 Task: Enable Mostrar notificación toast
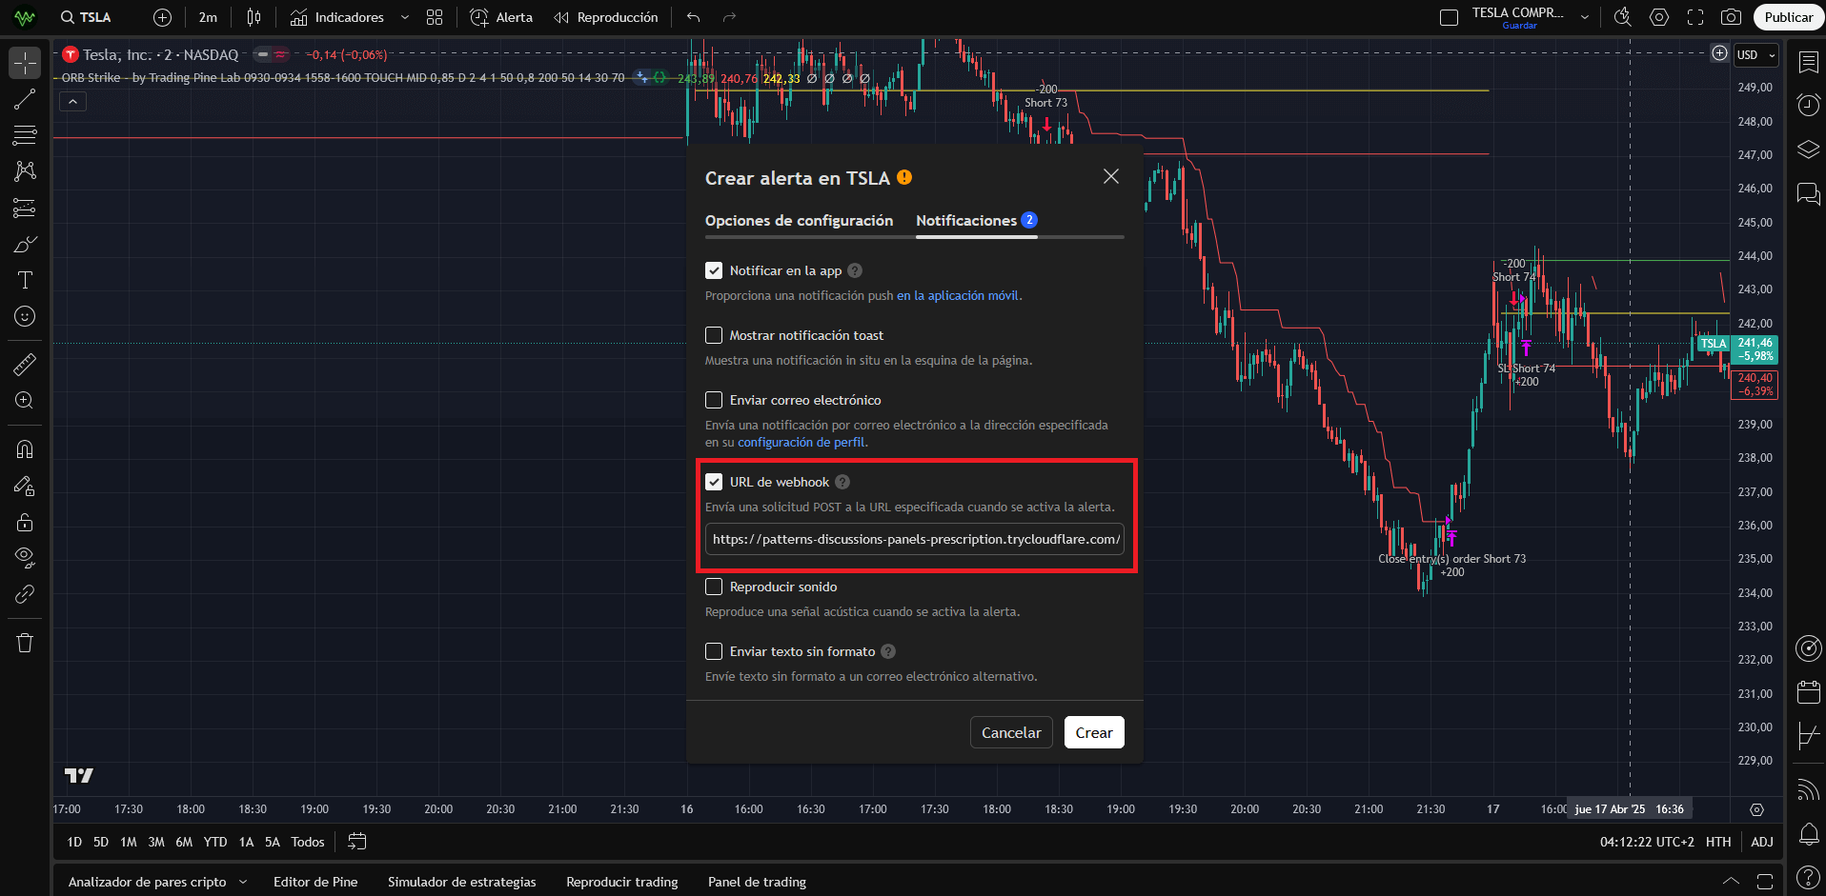714,334
